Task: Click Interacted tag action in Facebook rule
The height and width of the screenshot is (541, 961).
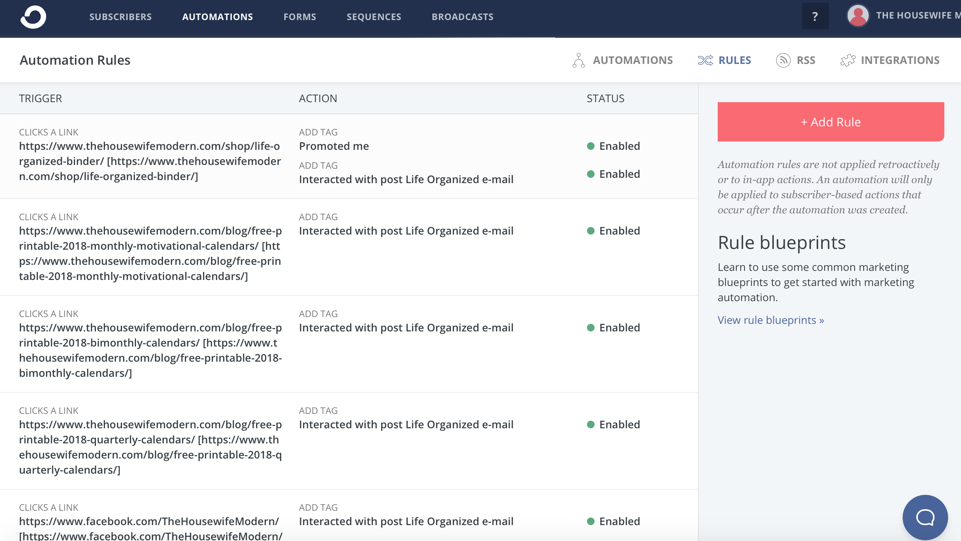Action: coord(406,521)
